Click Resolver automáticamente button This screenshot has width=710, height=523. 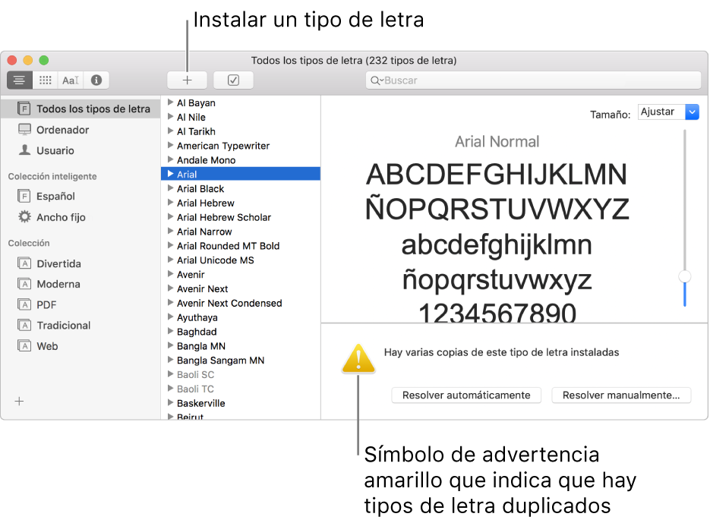(x=466, y=395)
